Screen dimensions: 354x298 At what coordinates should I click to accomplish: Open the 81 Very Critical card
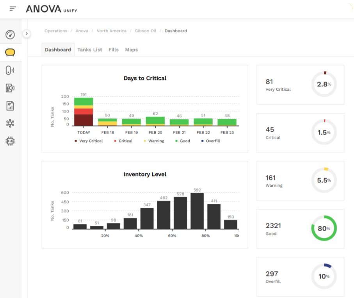(x=300, y=85)
